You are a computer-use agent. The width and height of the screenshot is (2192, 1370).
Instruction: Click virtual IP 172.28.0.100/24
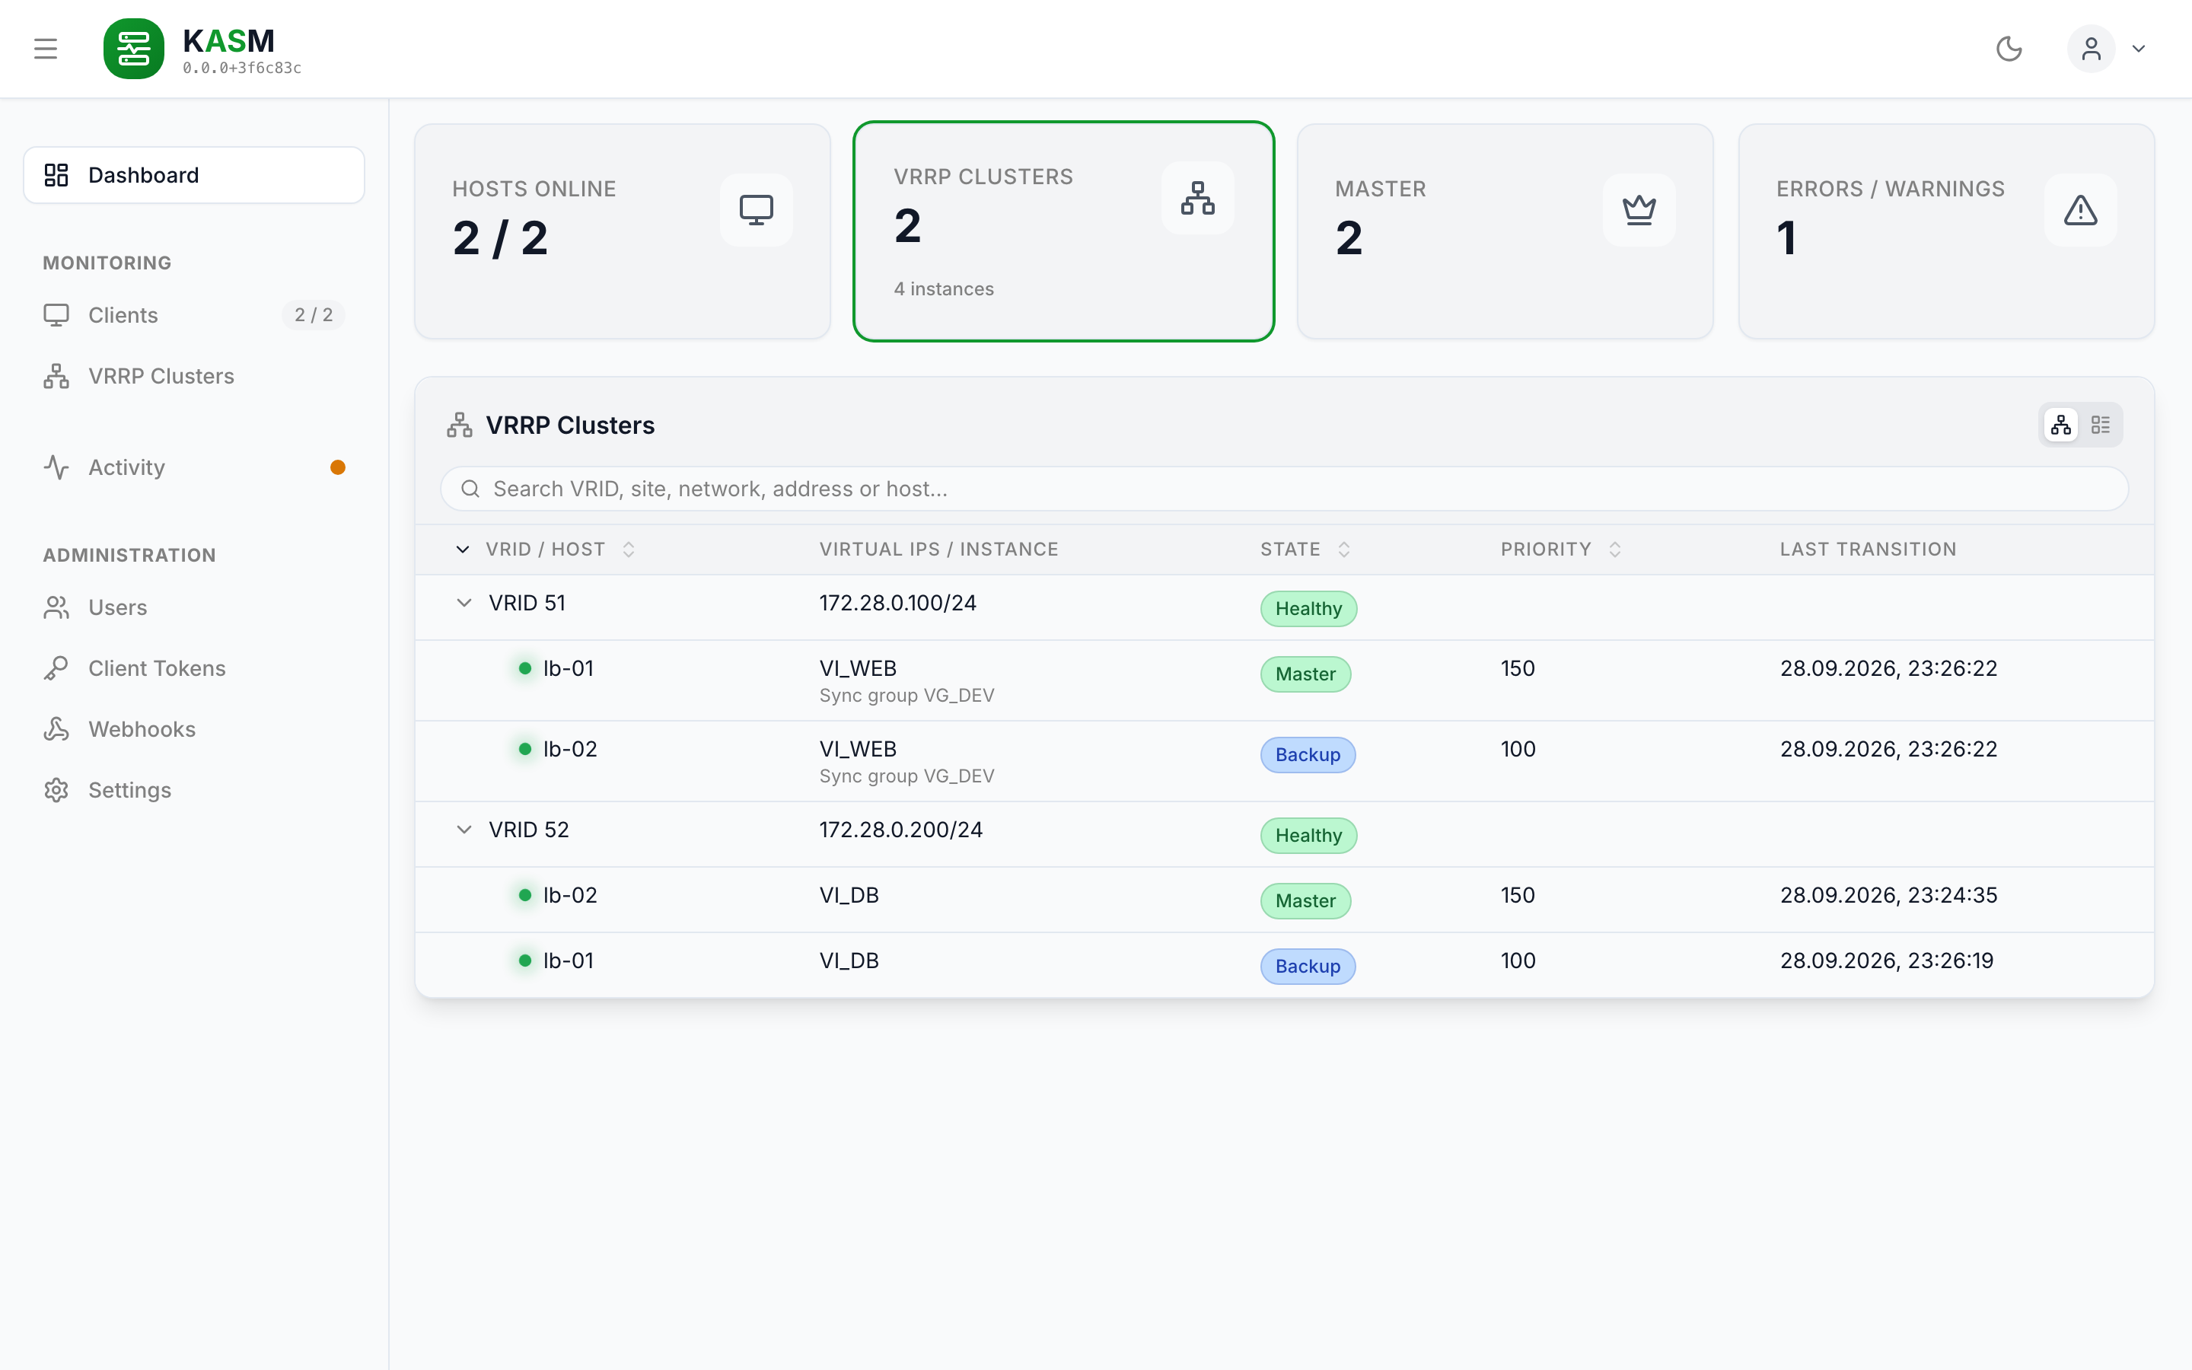pyautogui.click(x=897, y=604)
